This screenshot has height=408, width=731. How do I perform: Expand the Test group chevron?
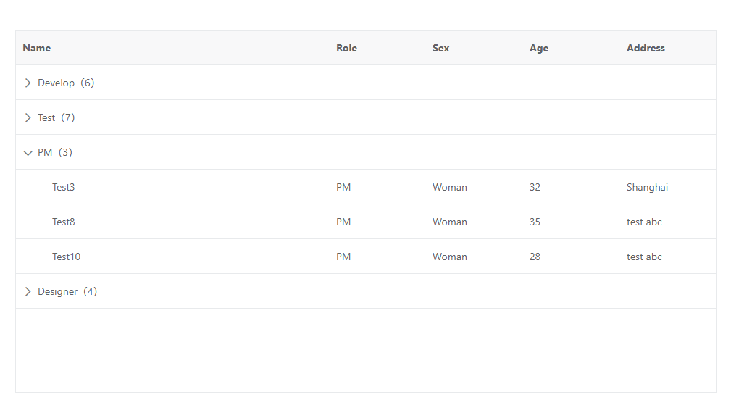28,117
